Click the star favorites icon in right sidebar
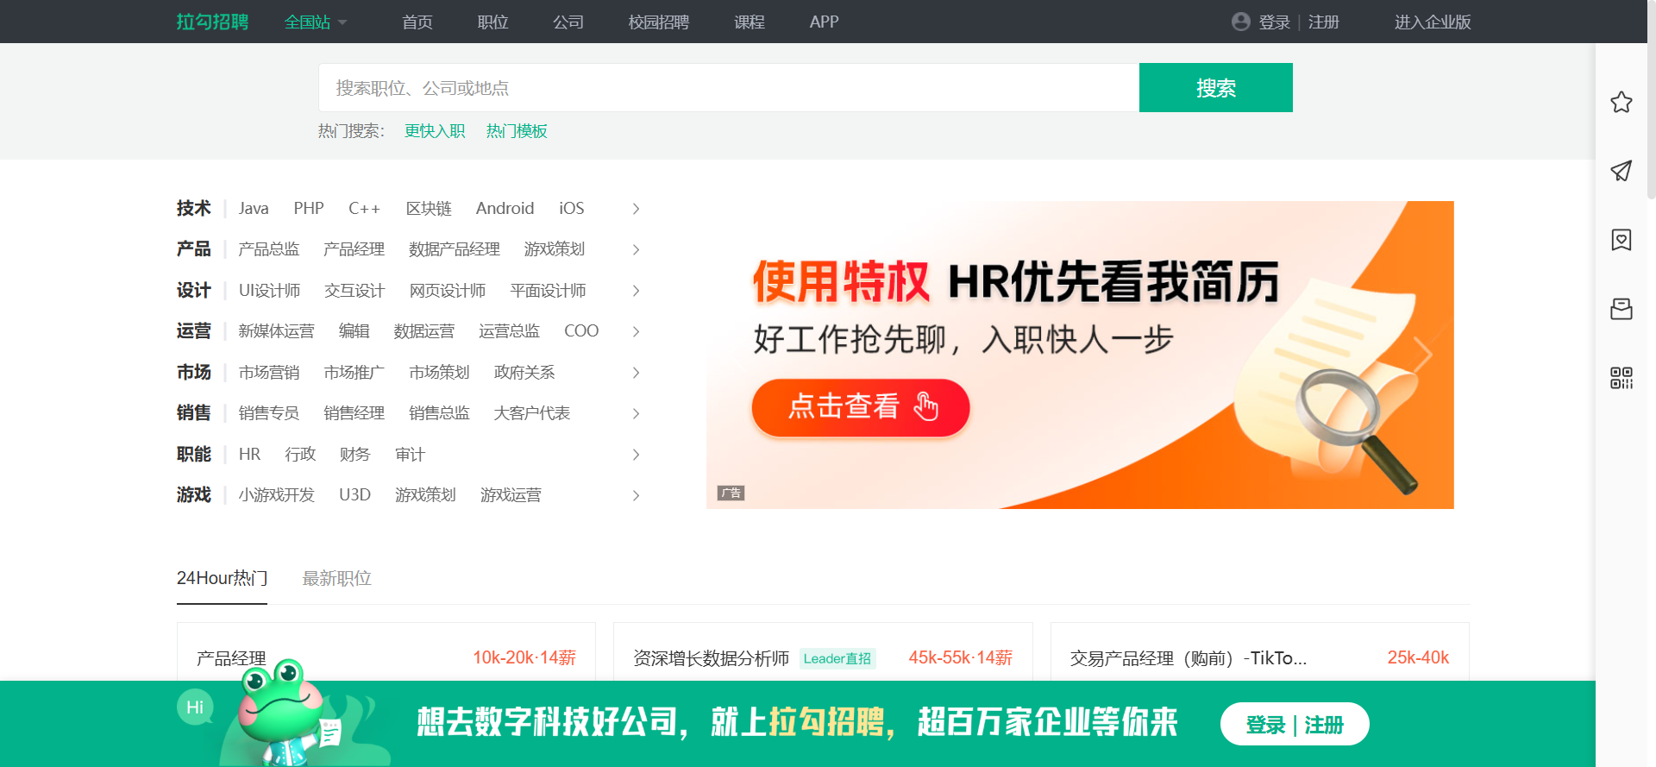Viewport: 1656px width, 767px height. [x=1621, y=102]
